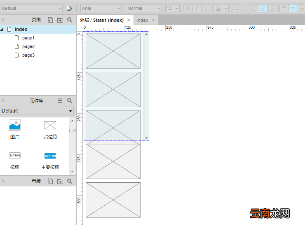This screenshot has width=305, height=225.
Task: Click the bullet list icon
Action: point(237,8)
